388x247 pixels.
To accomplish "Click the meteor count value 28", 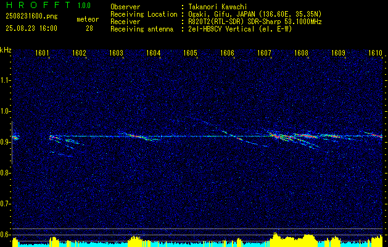I will pyautogui.click(x=89, y=28).
